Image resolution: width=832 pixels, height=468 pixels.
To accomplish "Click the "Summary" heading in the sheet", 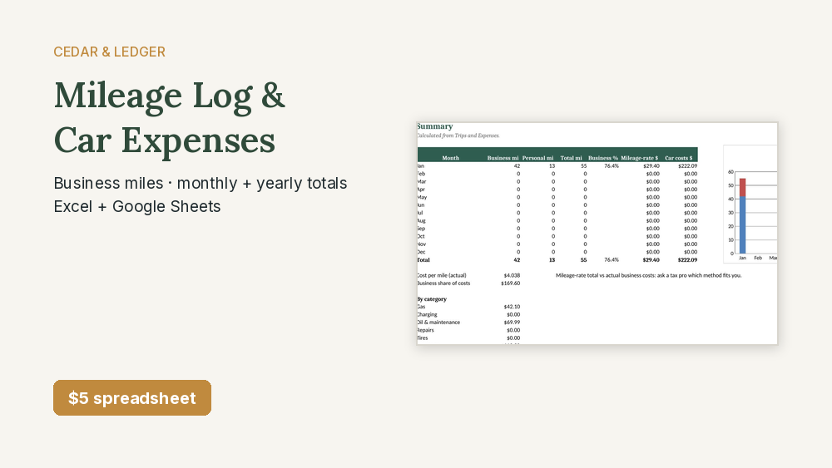I will (434, 126).
